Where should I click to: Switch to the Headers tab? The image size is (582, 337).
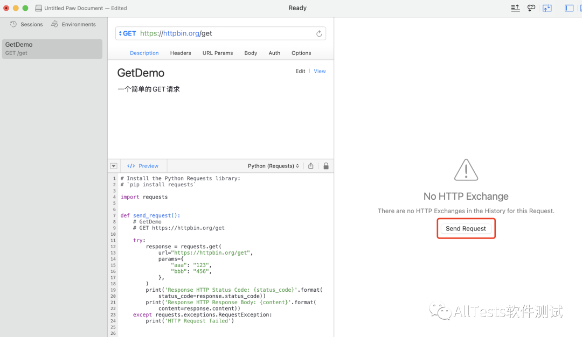coord(181,53)
